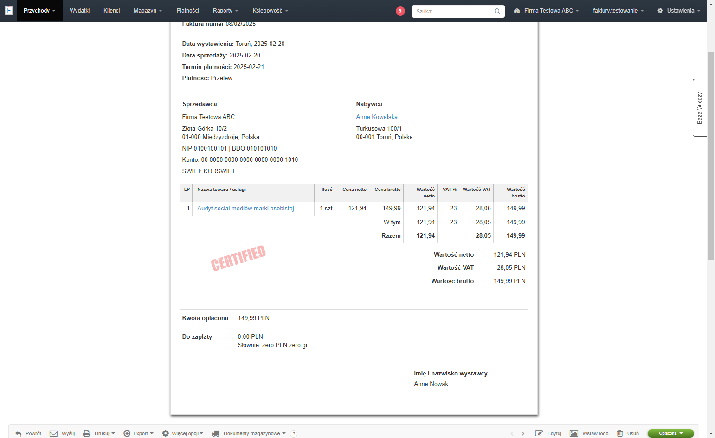Screen dimensions: 715x438
Task: Open the Drukuj print dropdown
Action: coord(99,433)
